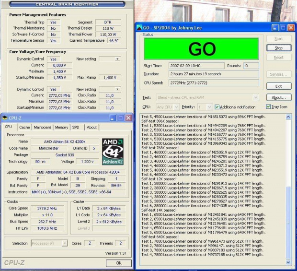
Task: Click 'Self-test 640K passed!' log line
Action: click(x=160, y=237)
